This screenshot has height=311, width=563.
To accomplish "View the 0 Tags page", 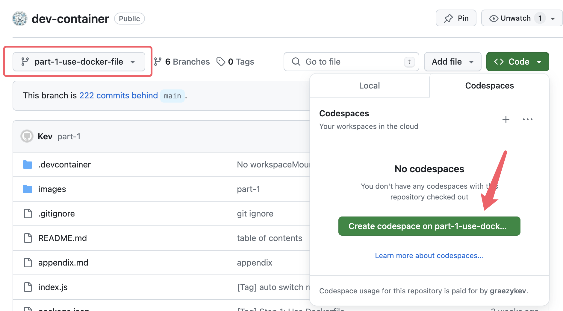I will (235, 62).
